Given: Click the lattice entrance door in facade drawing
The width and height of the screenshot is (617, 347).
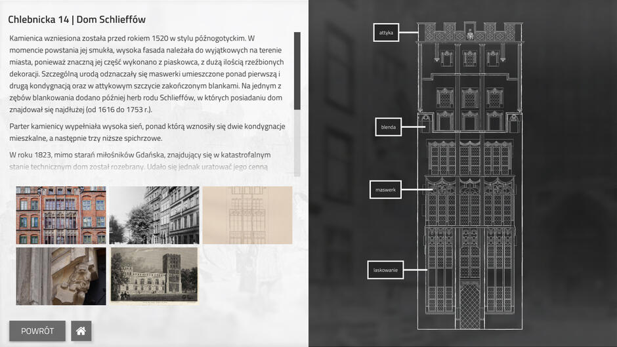Looking at the screenshot, I should (x=469, y=304).
